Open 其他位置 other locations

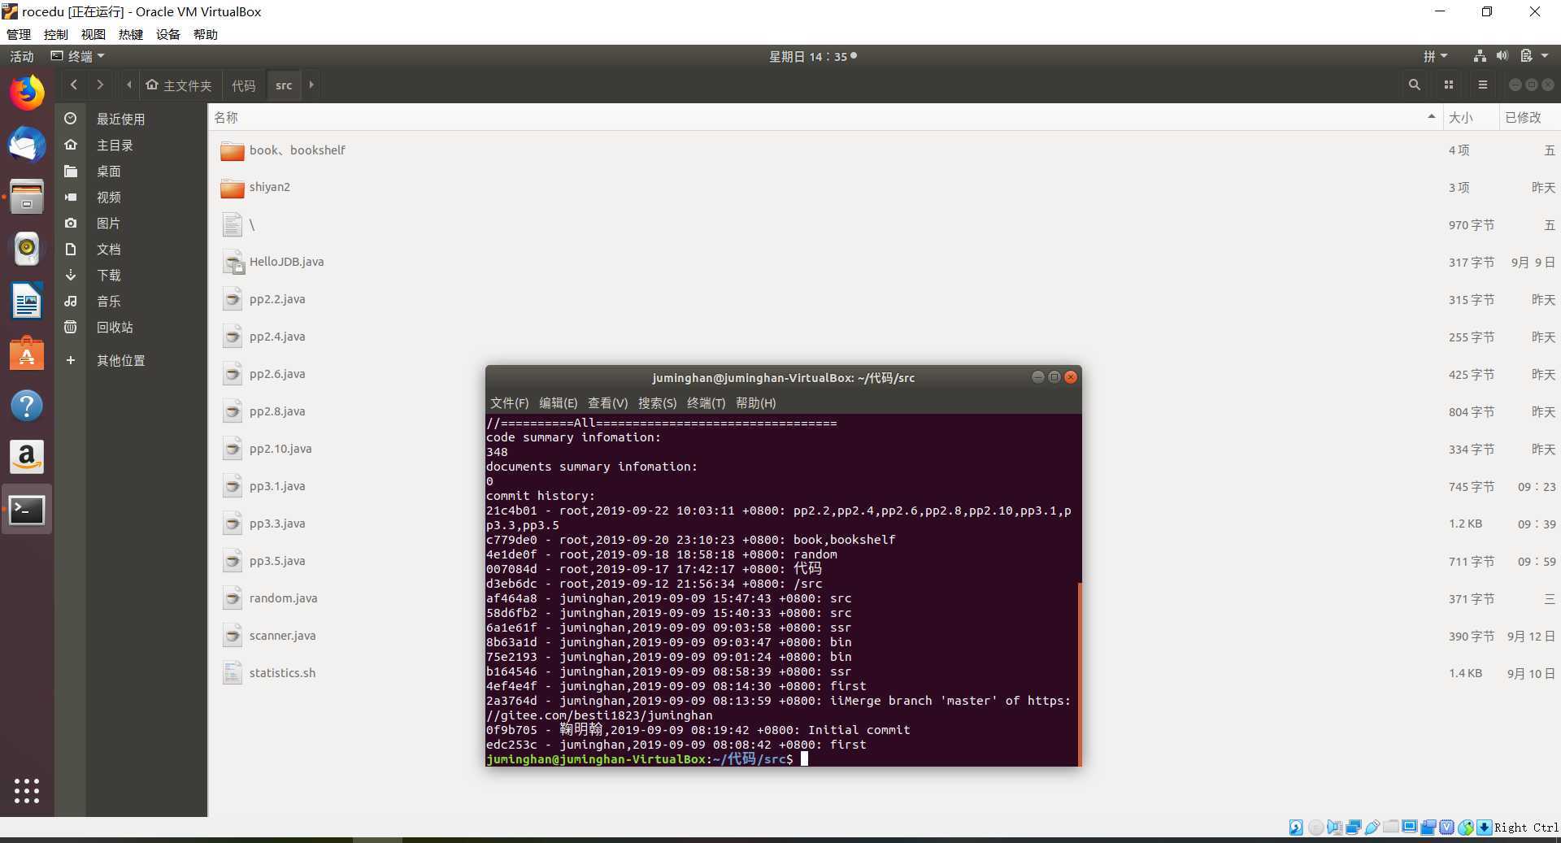(x=120, y=360)
